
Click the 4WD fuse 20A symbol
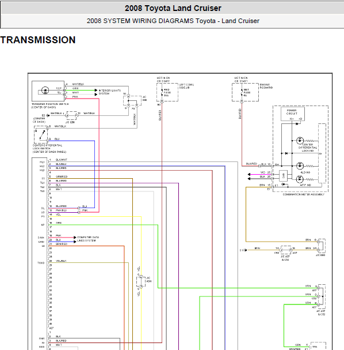(162, 92)
